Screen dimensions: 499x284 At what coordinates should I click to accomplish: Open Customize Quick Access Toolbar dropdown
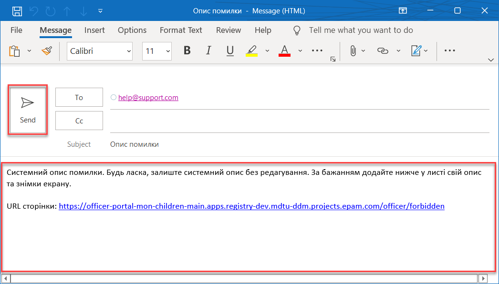pyautogui.click(x=100, y=11)
